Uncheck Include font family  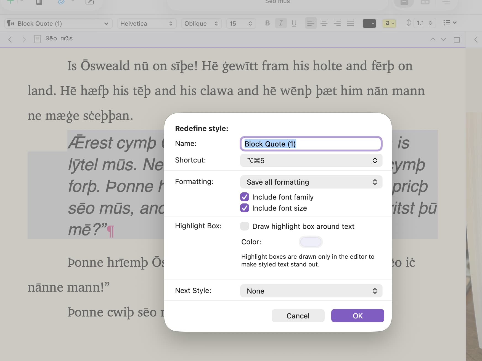pyautogui.click(x=245, y=197)
